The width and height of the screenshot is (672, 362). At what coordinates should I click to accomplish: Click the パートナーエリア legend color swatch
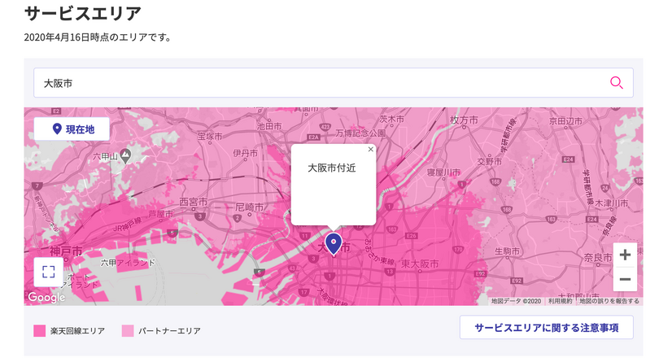tap(128, 331)
